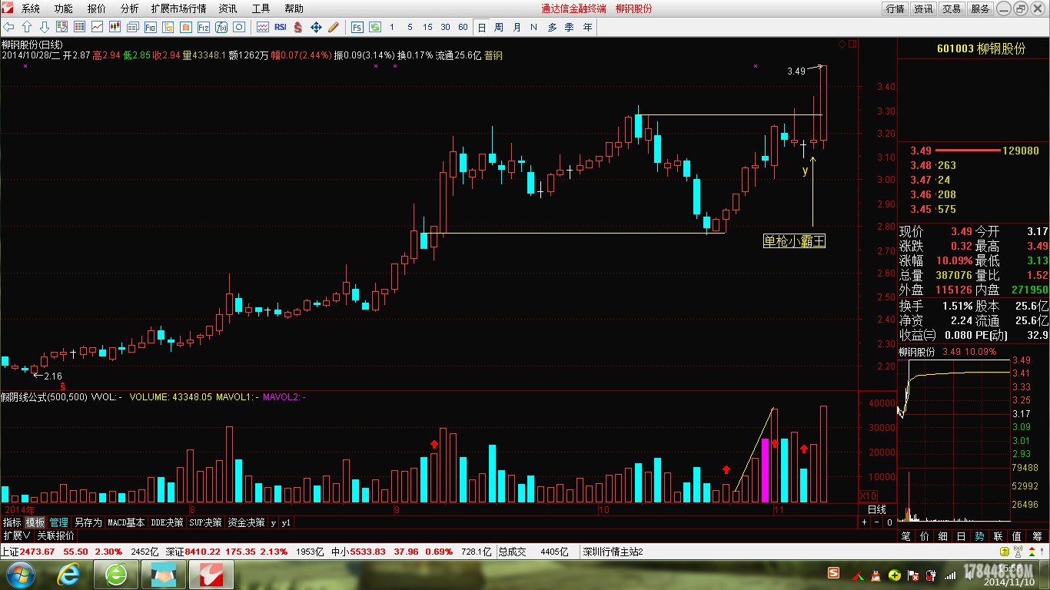The image size is (1050, 590).
Task: Click the 关联报价 tab
Action: (x=55, y=535)
